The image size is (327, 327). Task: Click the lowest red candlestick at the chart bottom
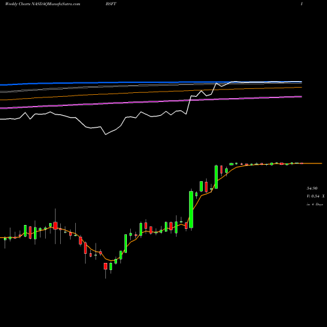tap(105, 266)
